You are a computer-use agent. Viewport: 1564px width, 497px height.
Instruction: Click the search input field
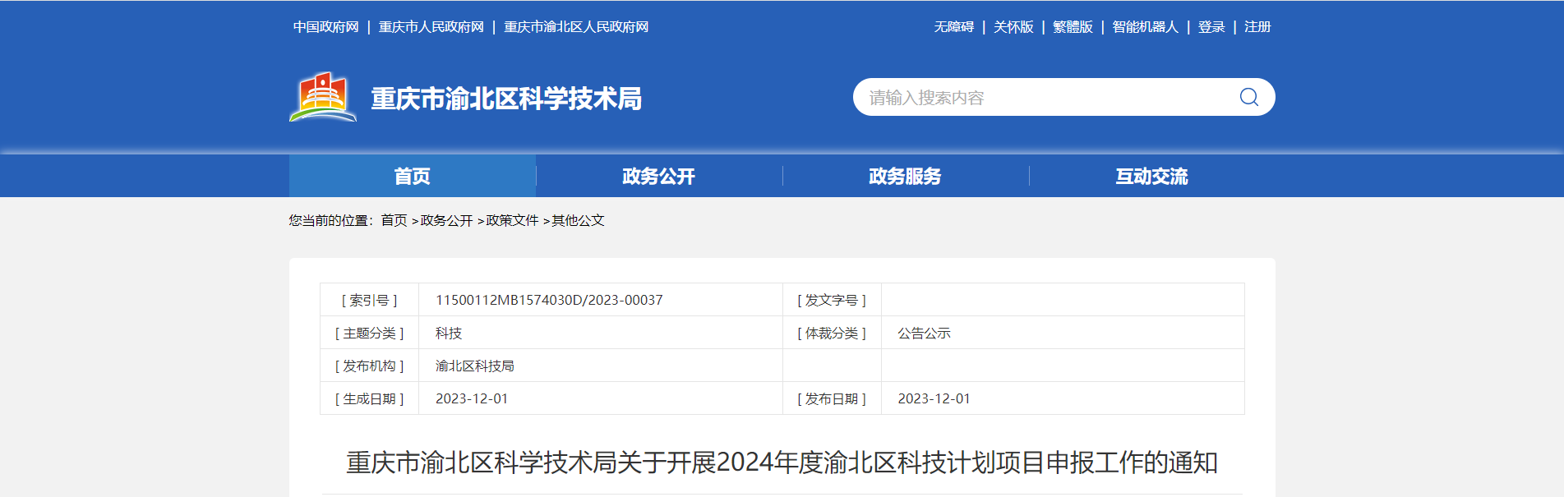point(1044,98)
